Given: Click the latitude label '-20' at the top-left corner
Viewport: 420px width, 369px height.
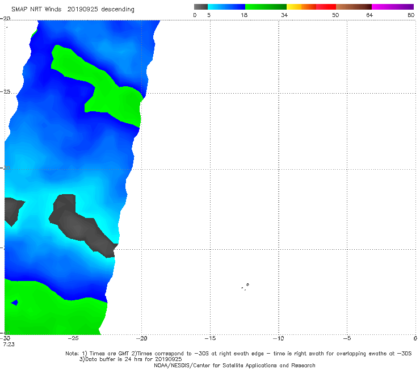Looking at the screenshot, I should pos(5,19).
